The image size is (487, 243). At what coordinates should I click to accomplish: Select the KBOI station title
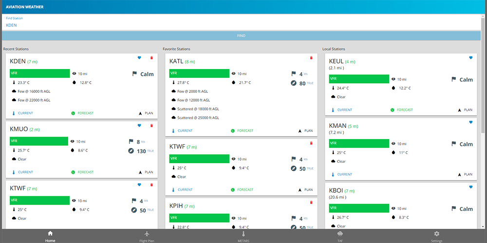pos(336,191)
